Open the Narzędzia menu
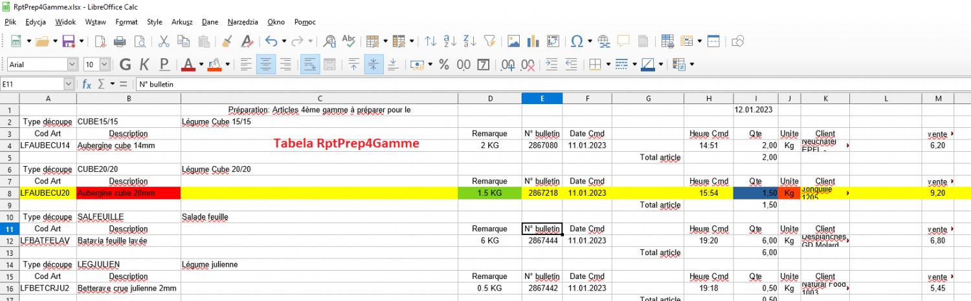 [x=243, y=22]
